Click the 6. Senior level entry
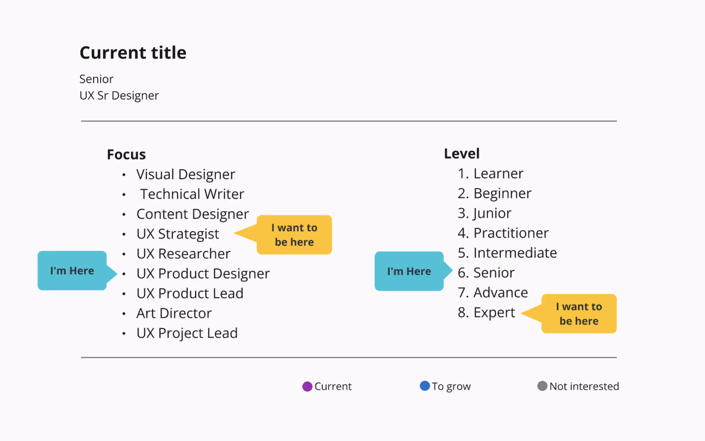 tap(486, 273)
